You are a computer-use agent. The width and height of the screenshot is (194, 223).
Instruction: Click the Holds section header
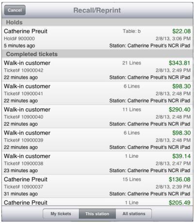click(97, 22)
